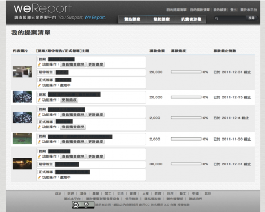Click pencil icon of 提案 entry in 30,000 row
The image size is (265, 212).
39,156
